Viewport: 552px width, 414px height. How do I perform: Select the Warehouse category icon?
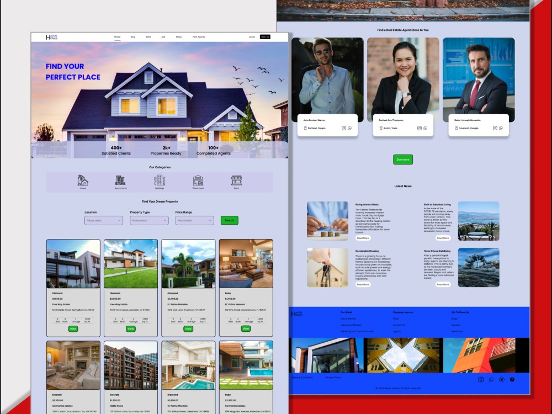tap(198, 181)
